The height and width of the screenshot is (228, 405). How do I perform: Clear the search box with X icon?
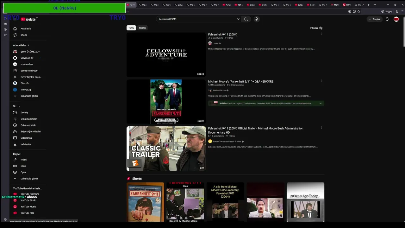[x=238, y=19]
